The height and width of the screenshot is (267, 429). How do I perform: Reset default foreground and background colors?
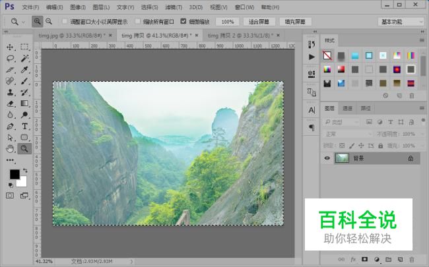[11, 185]
